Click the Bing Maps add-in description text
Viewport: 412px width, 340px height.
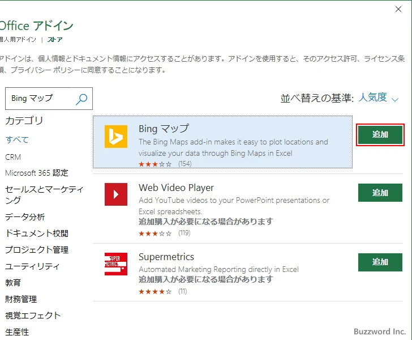(x=233, y=148)
